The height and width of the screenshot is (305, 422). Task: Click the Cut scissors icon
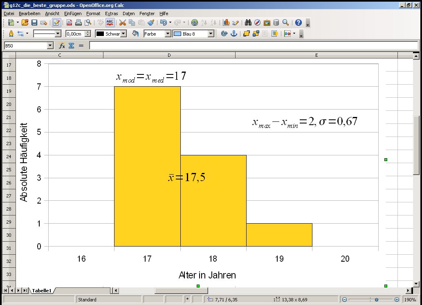click(122, 22)
